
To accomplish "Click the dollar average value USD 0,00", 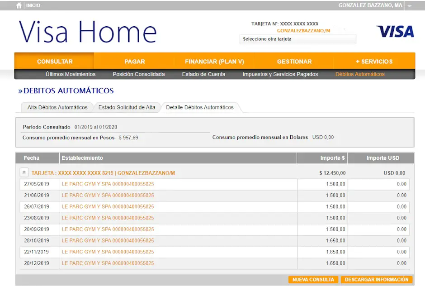I will (323, 137).
